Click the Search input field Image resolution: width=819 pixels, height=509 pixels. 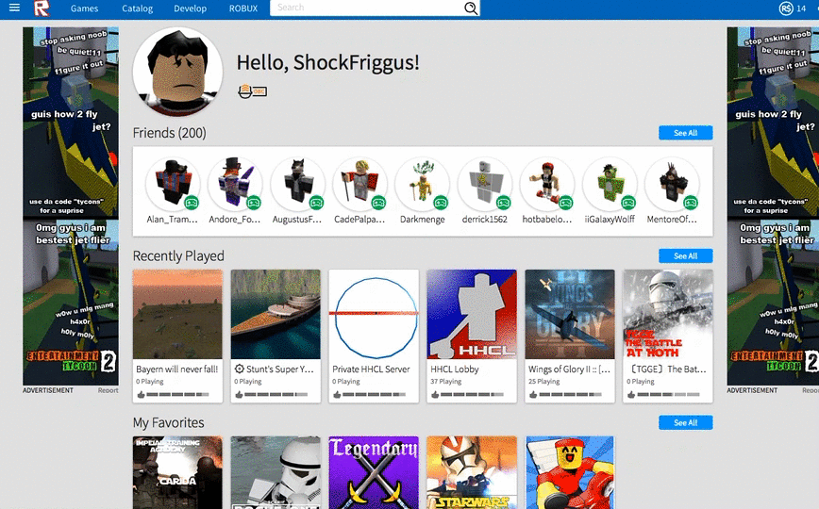click(367, 8)
